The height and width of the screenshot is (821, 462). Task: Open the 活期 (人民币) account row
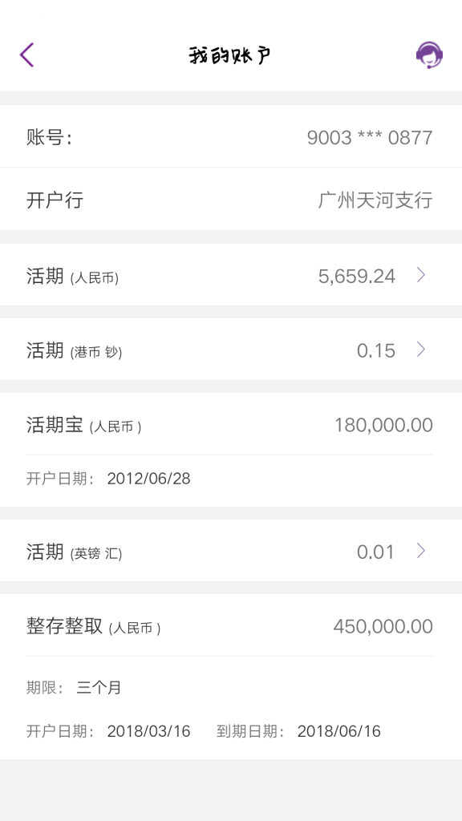tap(231, 275)
